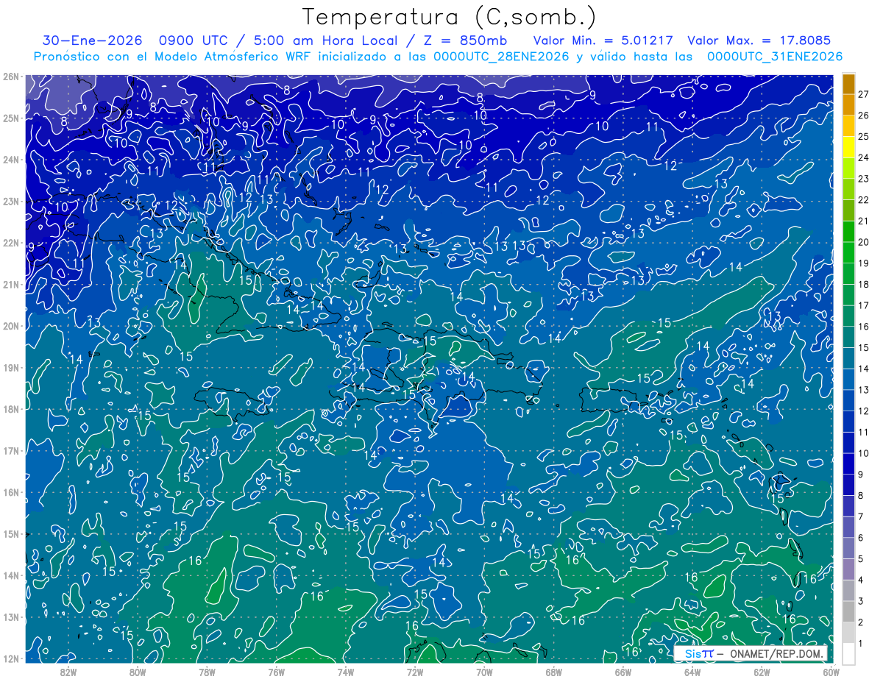The height and width of the screenshot is (682, 883).
Task: Click the "18N" latitude axis label
Action: point(11,409)
